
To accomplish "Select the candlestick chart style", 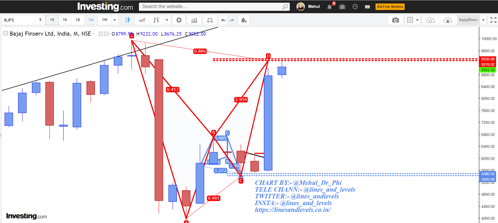I will (127, 20).
